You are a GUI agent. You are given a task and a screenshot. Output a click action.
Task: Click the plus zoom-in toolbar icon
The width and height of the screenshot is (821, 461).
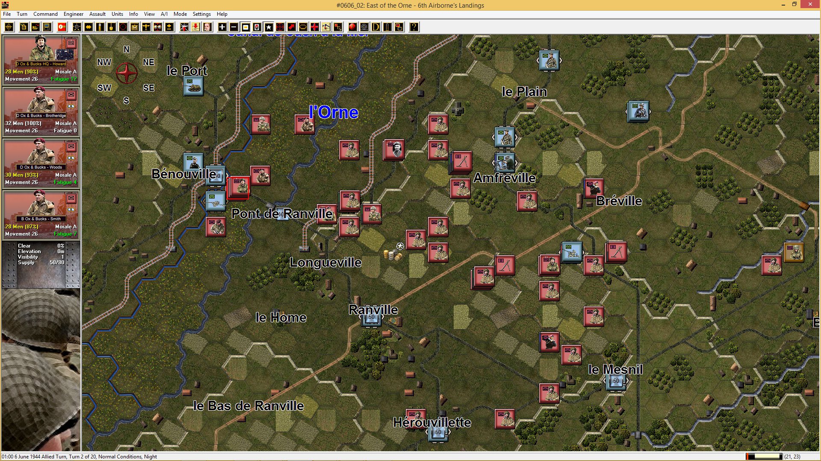(222, 27)
